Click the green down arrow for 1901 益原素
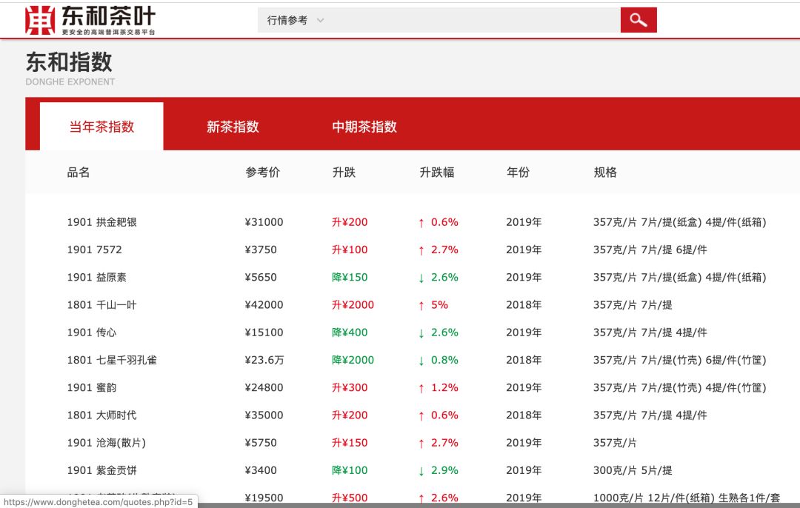This screenshot has width=800, height=508. [x=421, y=277]
